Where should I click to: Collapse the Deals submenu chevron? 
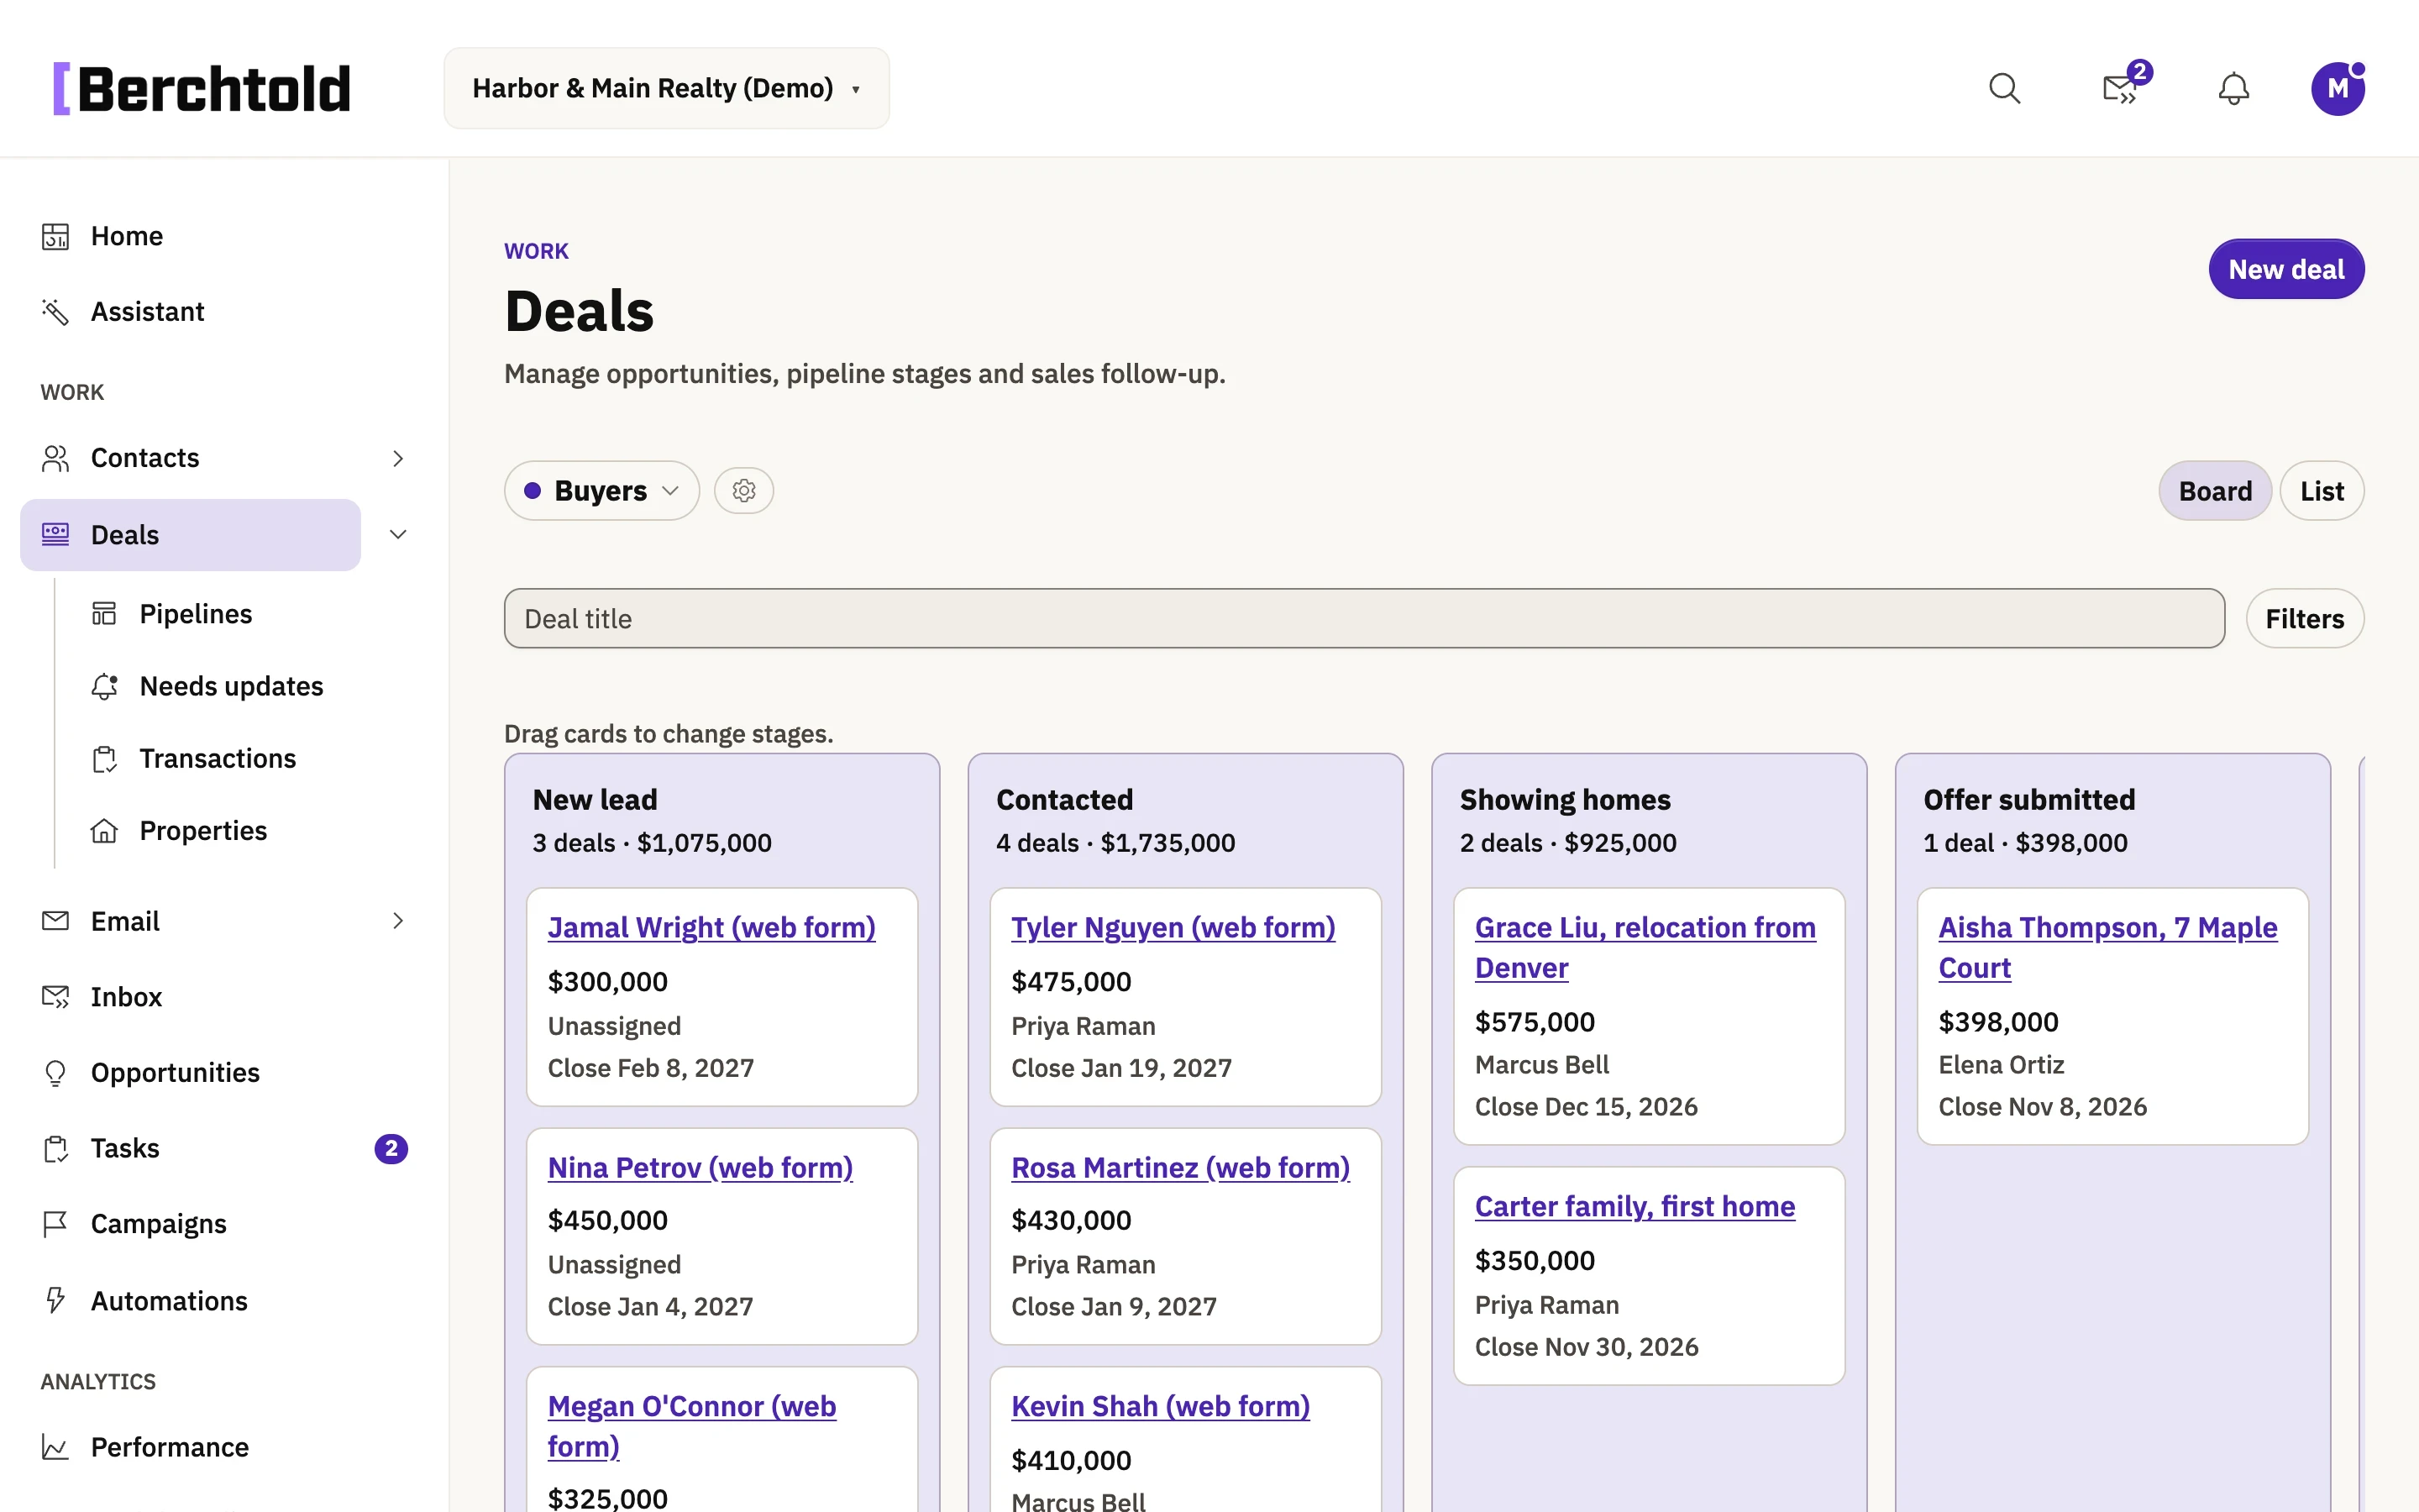point(398,535)
